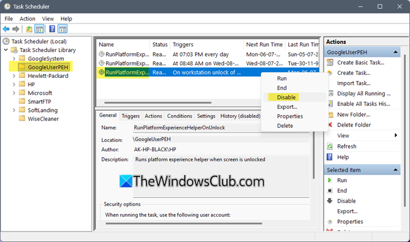Screen dimensions: 410x242
Task: Click the New Folder icon in Actions
Action: pyautogui.click(x=331, y=115)
